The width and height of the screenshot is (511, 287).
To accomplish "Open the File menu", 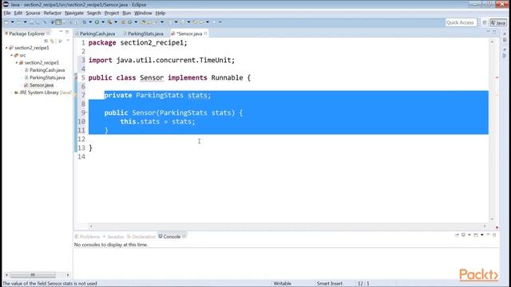I will (x=7, y=13).
